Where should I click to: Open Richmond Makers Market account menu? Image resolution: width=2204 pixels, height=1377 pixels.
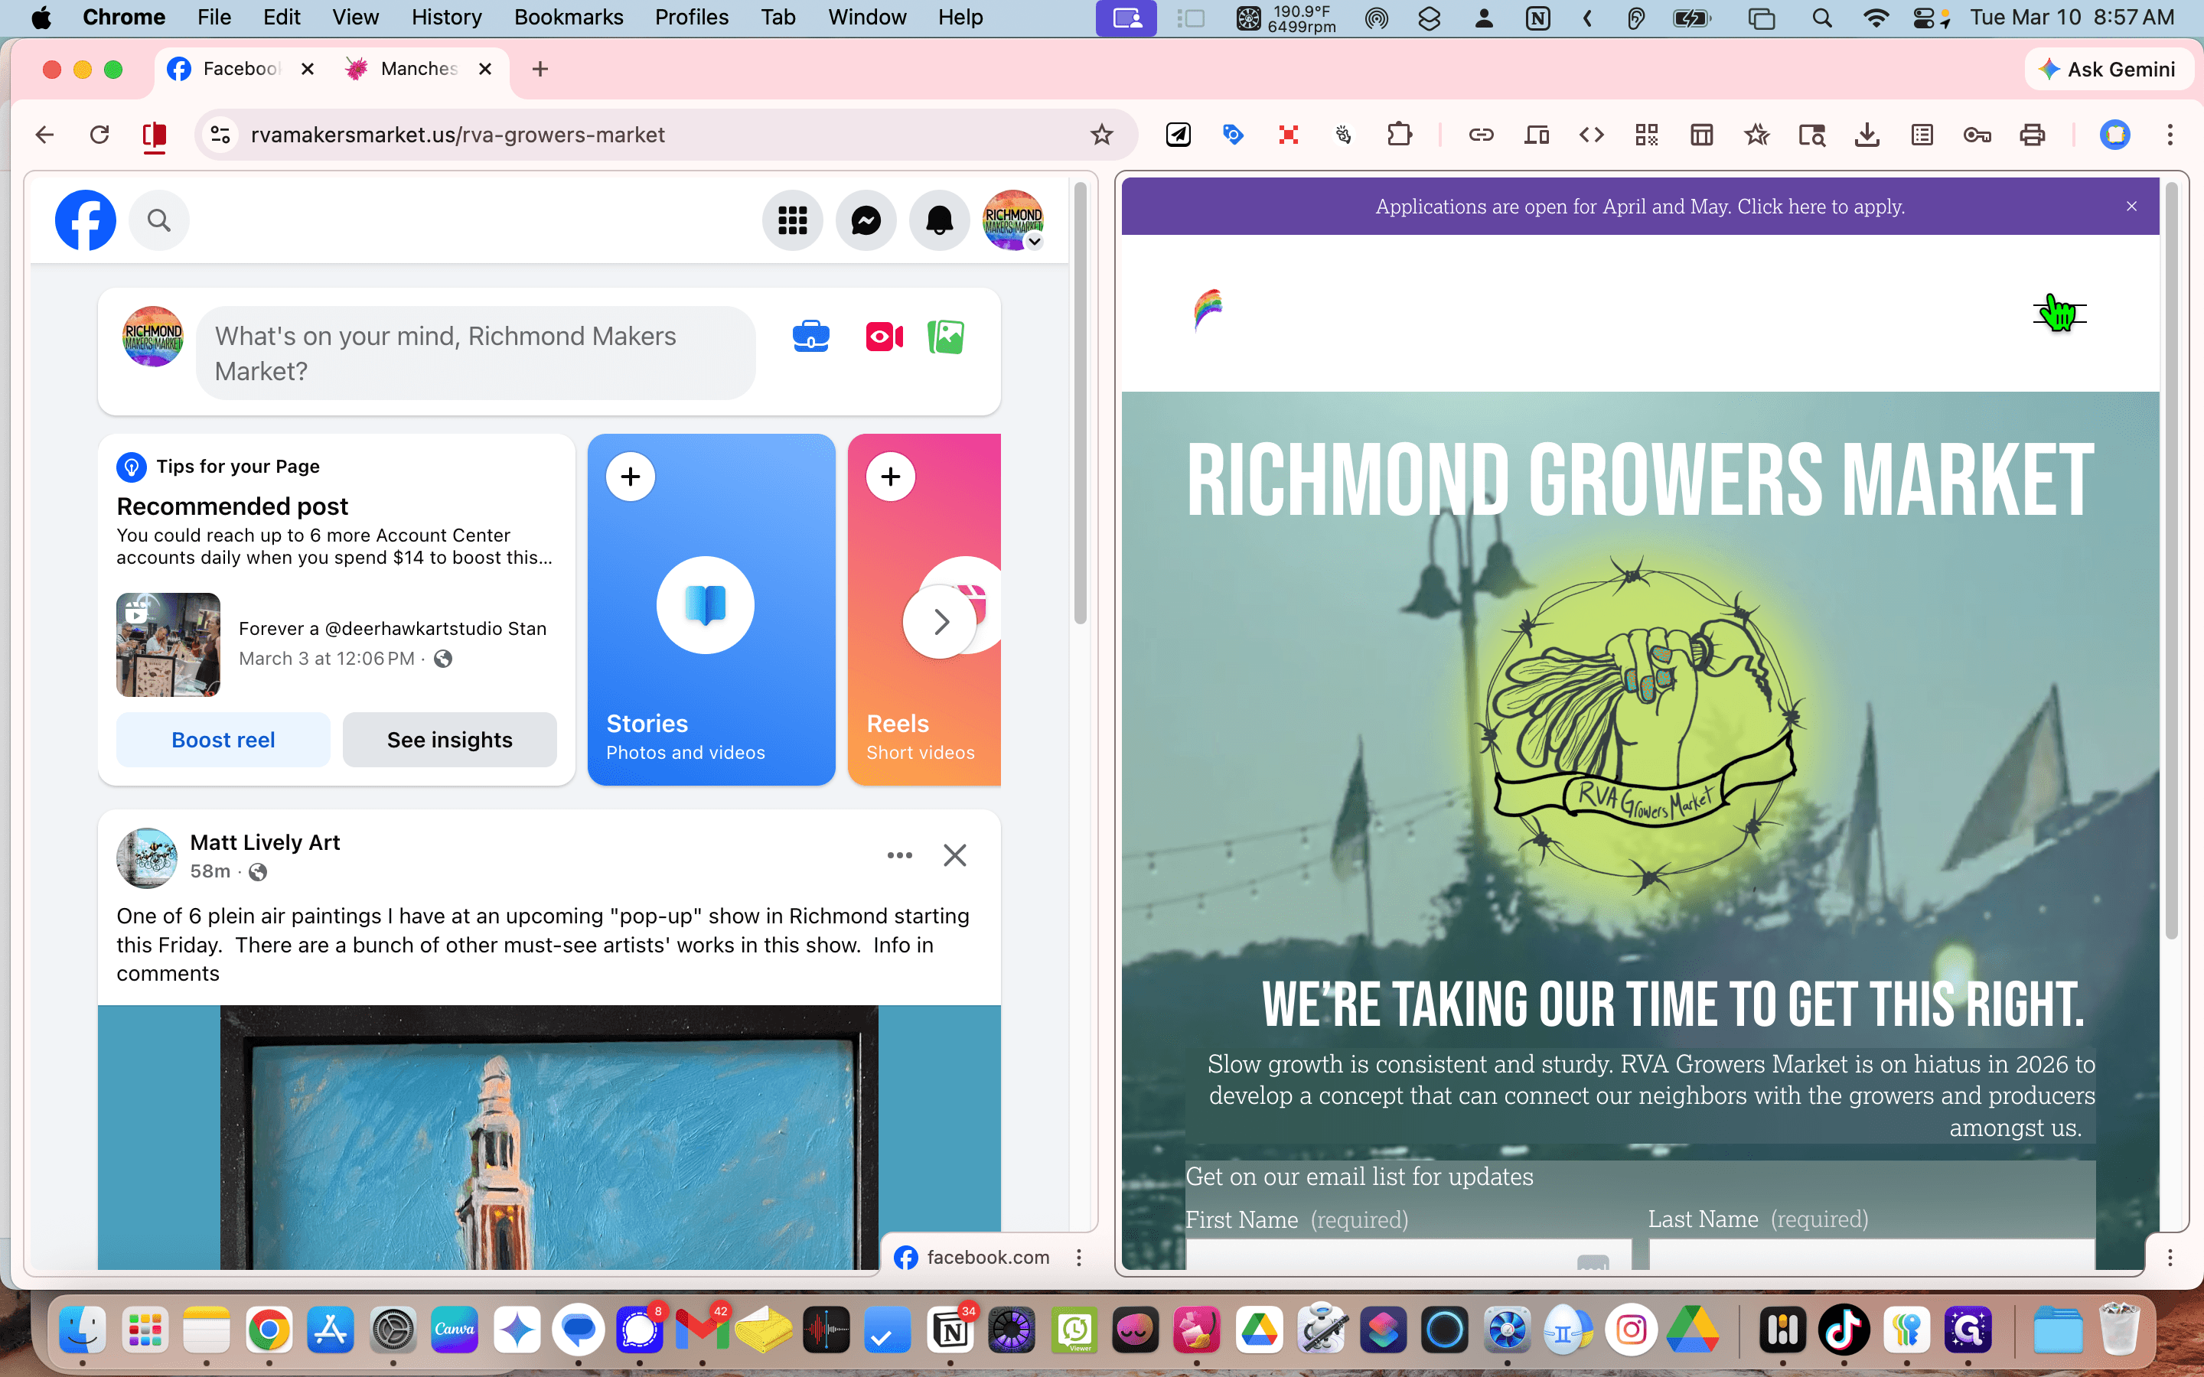[1012, 220]
